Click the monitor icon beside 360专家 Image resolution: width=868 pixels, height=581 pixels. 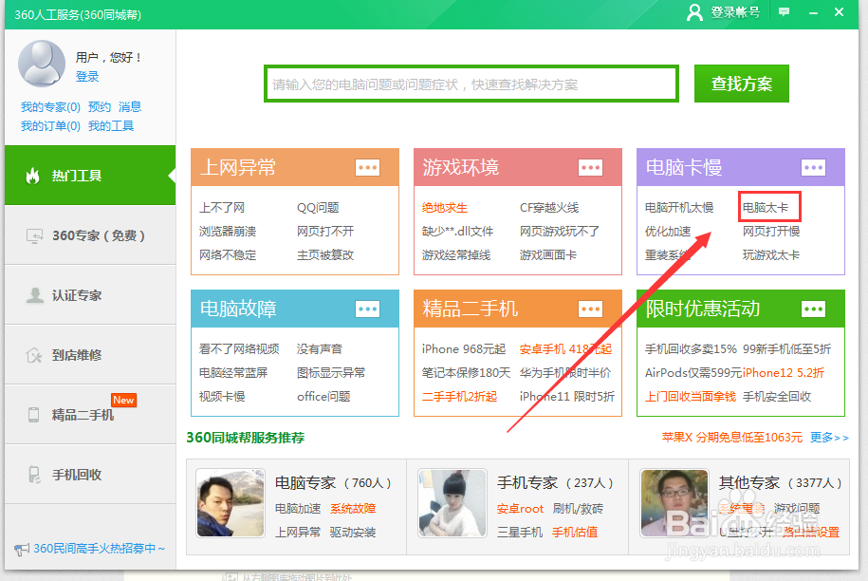(x=34, y=236)
